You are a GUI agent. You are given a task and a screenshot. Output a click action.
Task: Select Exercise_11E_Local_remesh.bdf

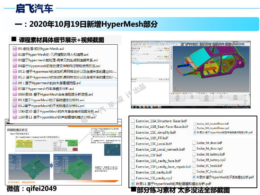coord(161,149)
